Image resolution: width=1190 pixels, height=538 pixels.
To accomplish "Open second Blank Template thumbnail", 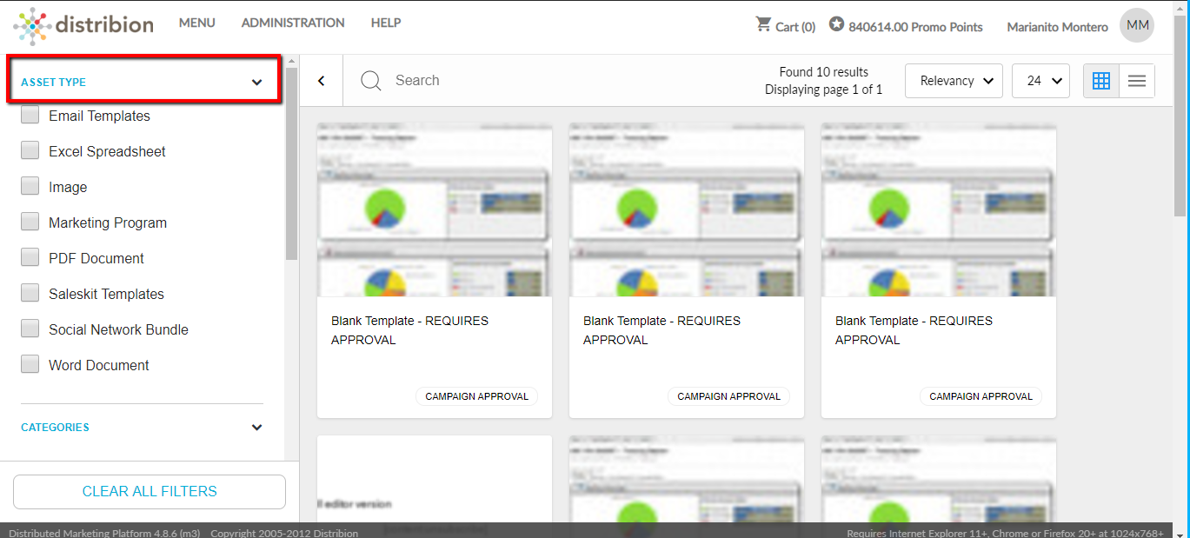I will pos(687,209).
